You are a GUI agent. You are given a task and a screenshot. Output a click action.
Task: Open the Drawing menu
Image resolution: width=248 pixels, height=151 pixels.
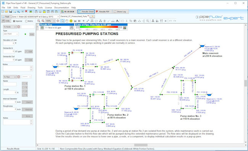(31, 8)
